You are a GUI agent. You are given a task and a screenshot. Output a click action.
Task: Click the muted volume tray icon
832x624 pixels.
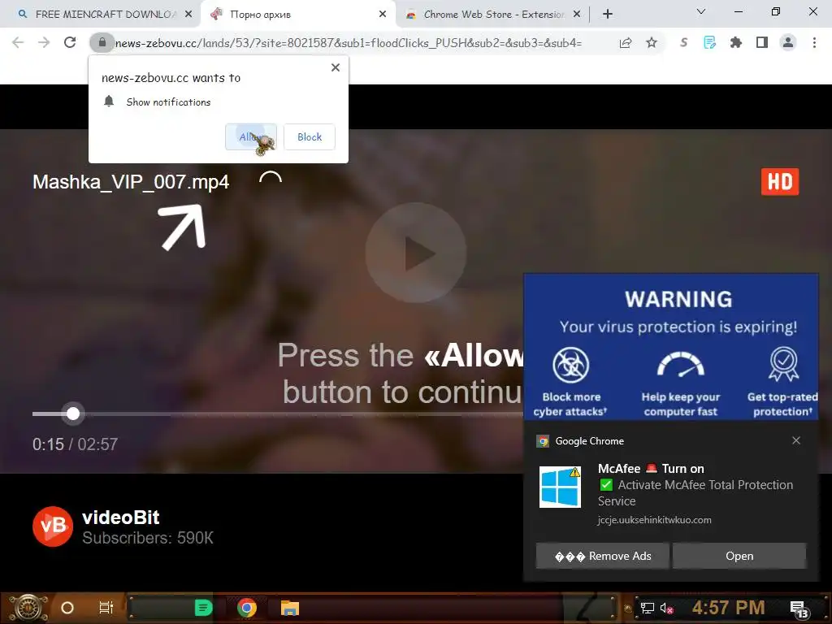click(667, 608)
